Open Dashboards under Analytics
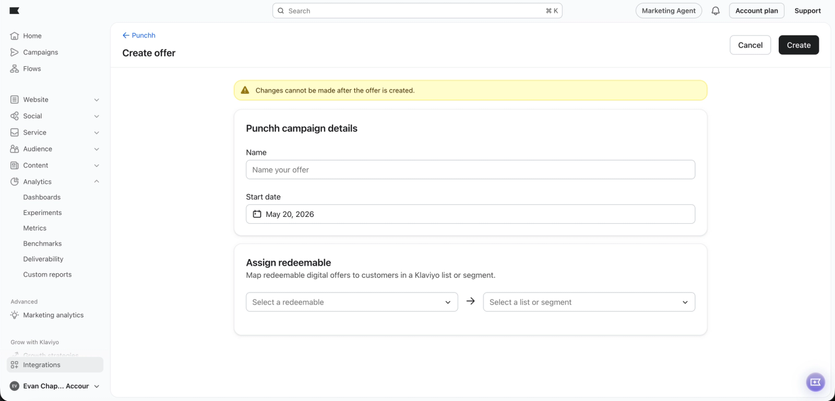 point(42,197)
